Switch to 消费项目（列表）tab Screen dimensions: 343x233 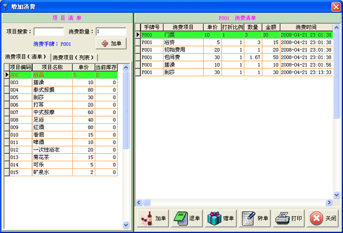coord(74,57)
